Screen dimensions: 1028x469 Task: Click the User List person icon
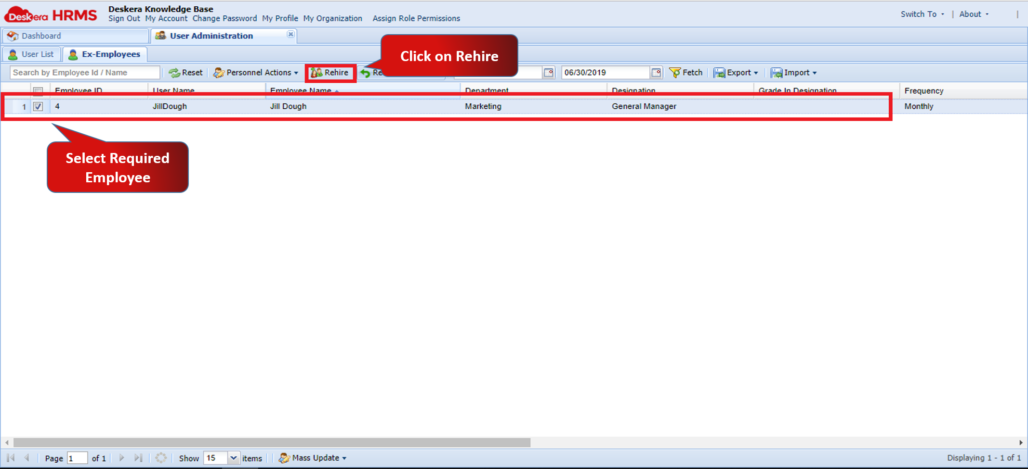13,54
